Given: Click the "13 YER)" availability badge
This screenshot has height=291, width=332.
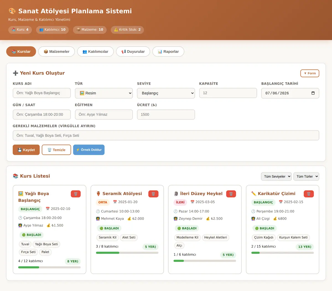Looking at the screenshot, I should [x=305, y=247].
